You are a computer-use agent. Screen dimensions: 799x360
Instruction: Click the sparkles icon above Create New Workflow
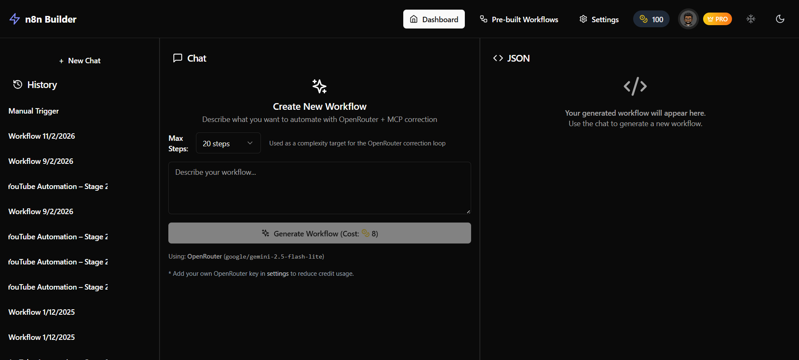click(320, 86)
